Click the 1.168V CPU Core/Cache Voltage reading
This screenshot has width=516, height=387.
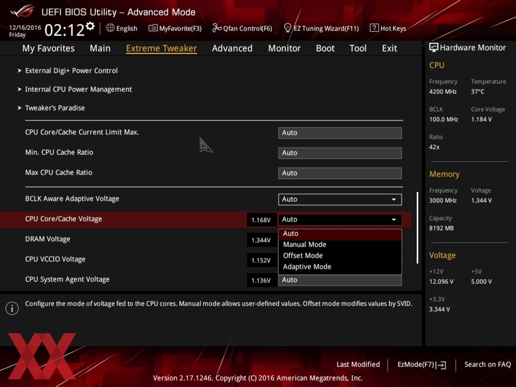click(261, 220)
